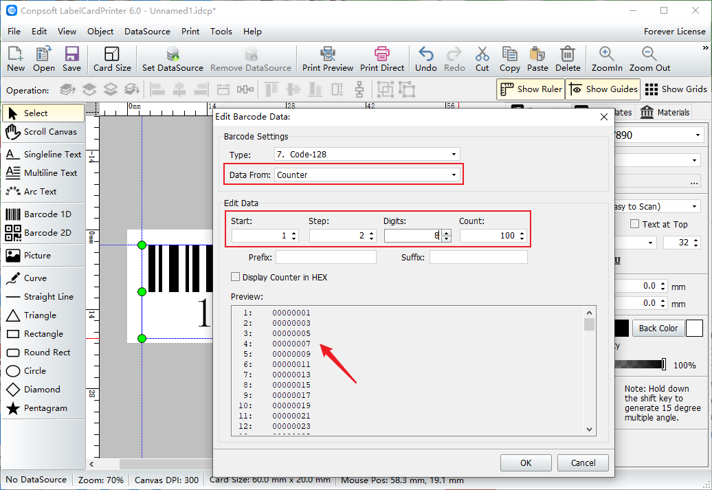Choose the Scroll Canvas tool
Screen dimensions: 712x490
(43, 132)
